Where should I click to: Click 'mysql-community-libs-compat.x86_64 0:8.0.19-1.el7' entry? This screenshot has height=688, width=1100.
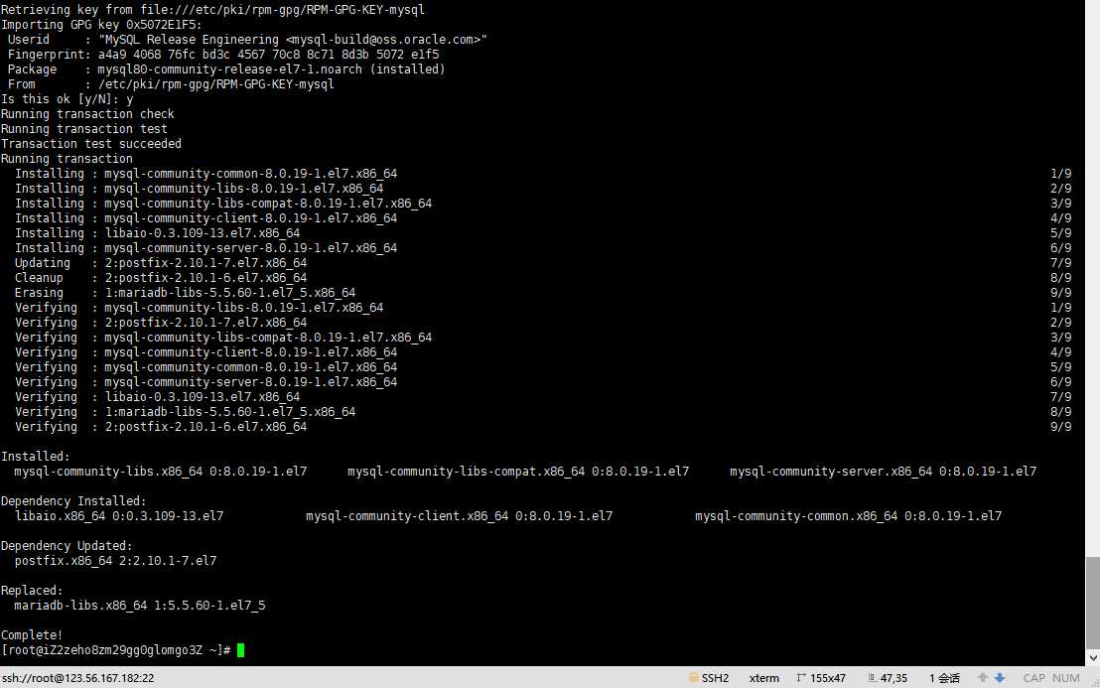[x=518, y=472]
